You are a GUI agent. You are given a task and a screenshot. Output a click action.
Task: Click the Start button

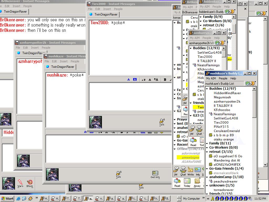coord(7,199)
